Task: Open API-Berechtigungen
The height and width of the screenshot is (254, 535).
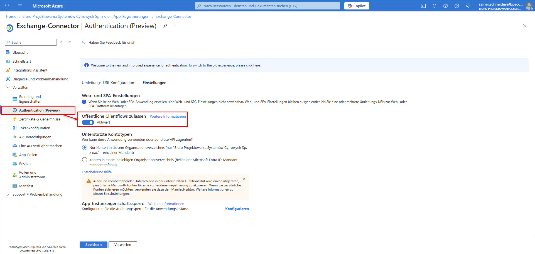Action: pyautogui.click(x=35, y=137)
